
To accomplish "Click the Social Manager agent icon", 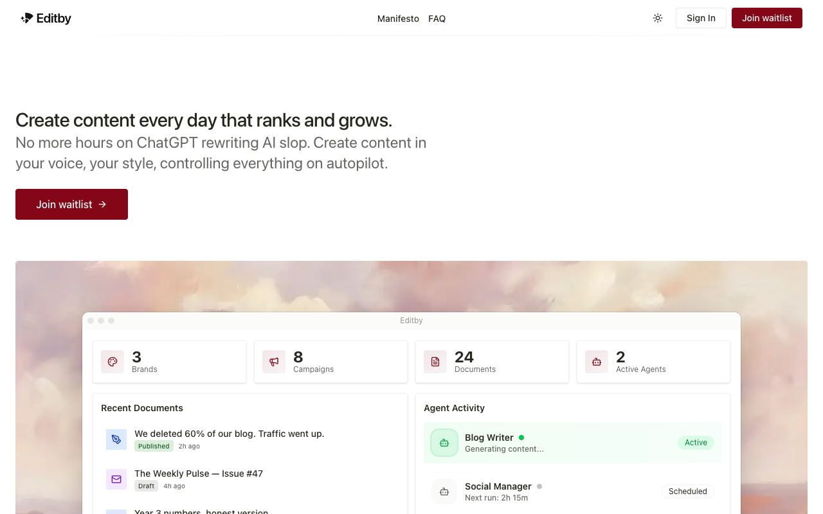I will click(x=444, y=492).
